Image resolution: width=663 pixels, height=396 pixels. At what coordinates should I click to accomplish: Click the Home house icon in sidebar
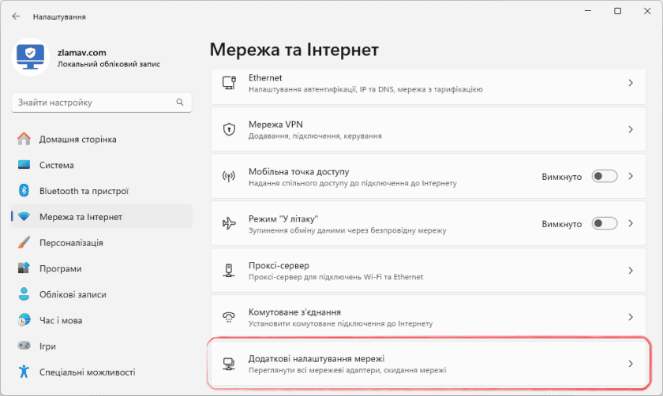coord(24,139)
